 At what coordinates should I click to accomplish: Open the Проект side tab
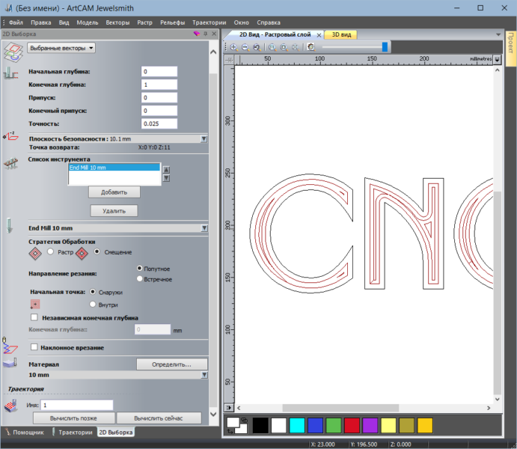pos(511,48)
